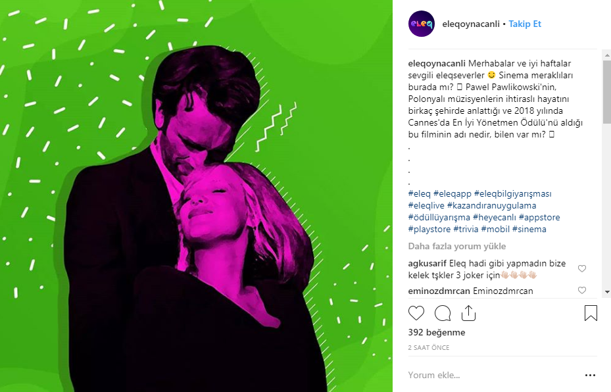611x392 pixels.
Task: Click the post image of the couple
Action: pos(197,197)
